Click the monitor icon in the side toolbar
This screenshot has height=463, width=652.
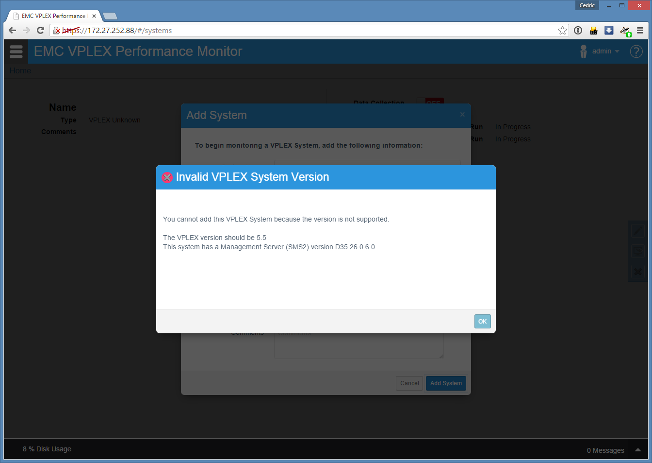click(637, 251)
